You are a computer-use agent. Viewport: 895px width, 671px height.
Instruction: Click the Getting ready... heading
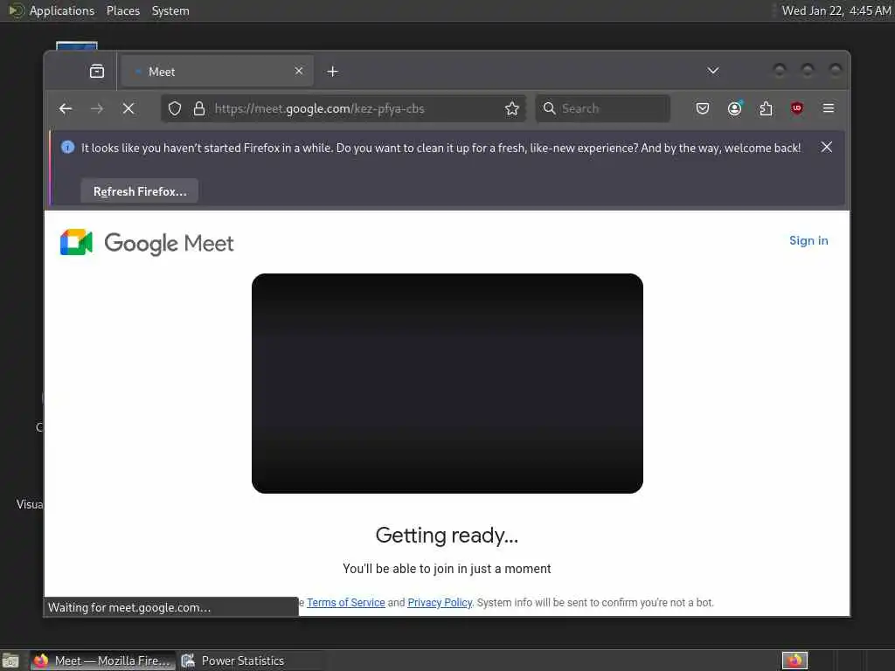click(x=447, y=536)
